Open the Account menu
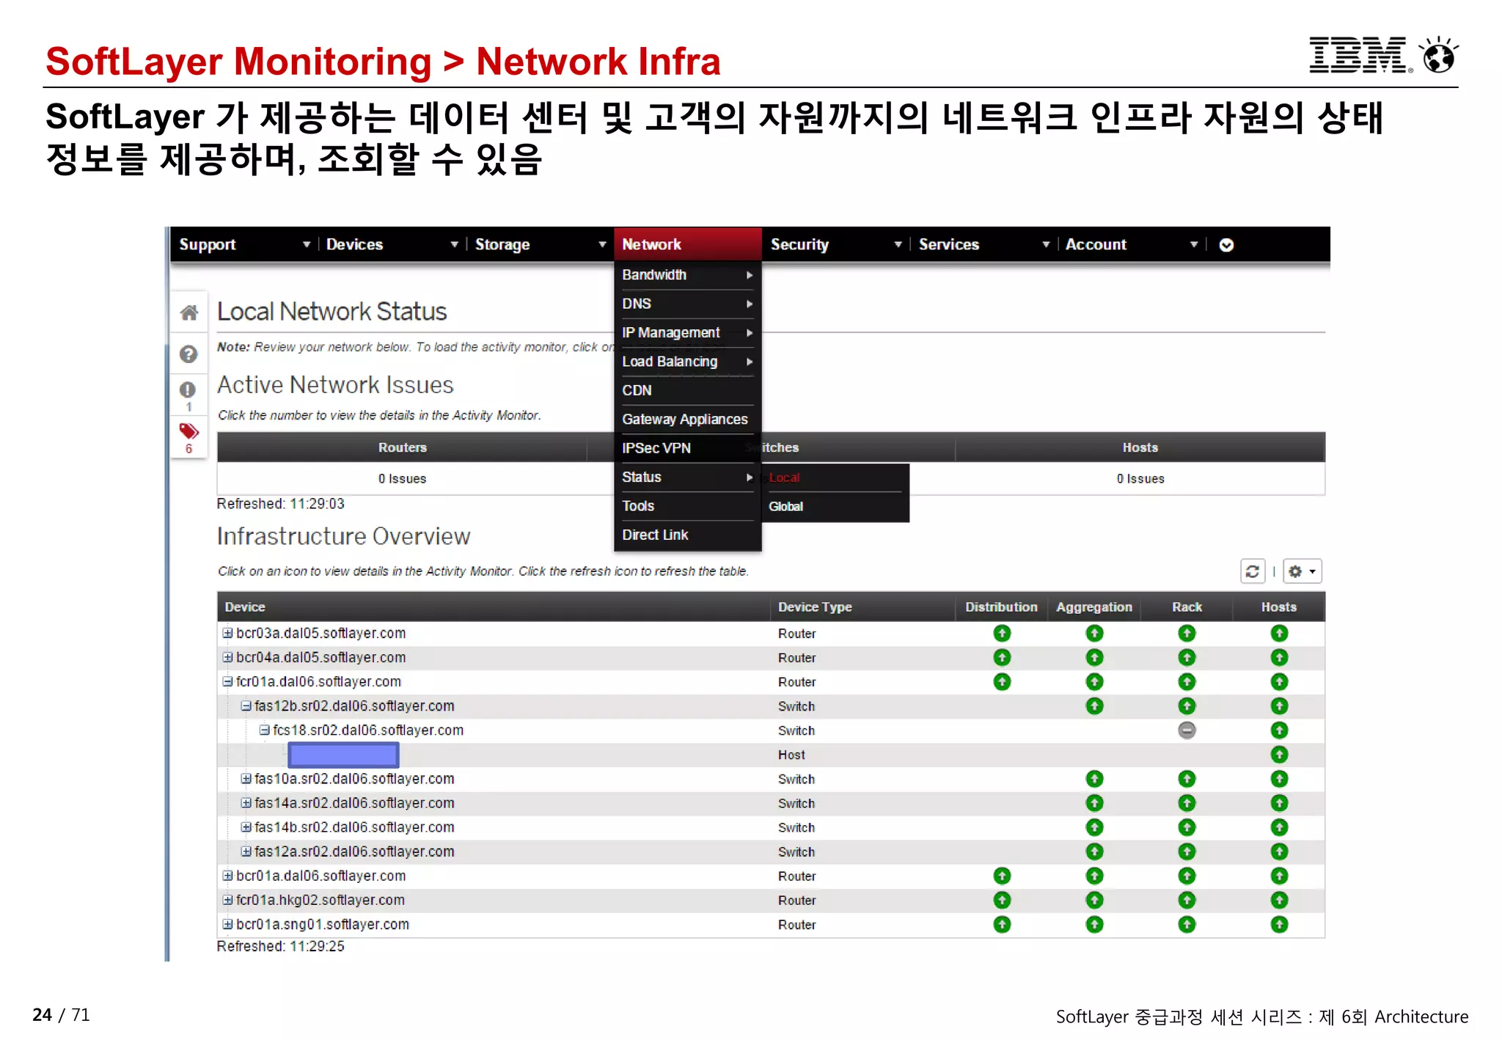 pos(1132,244)
